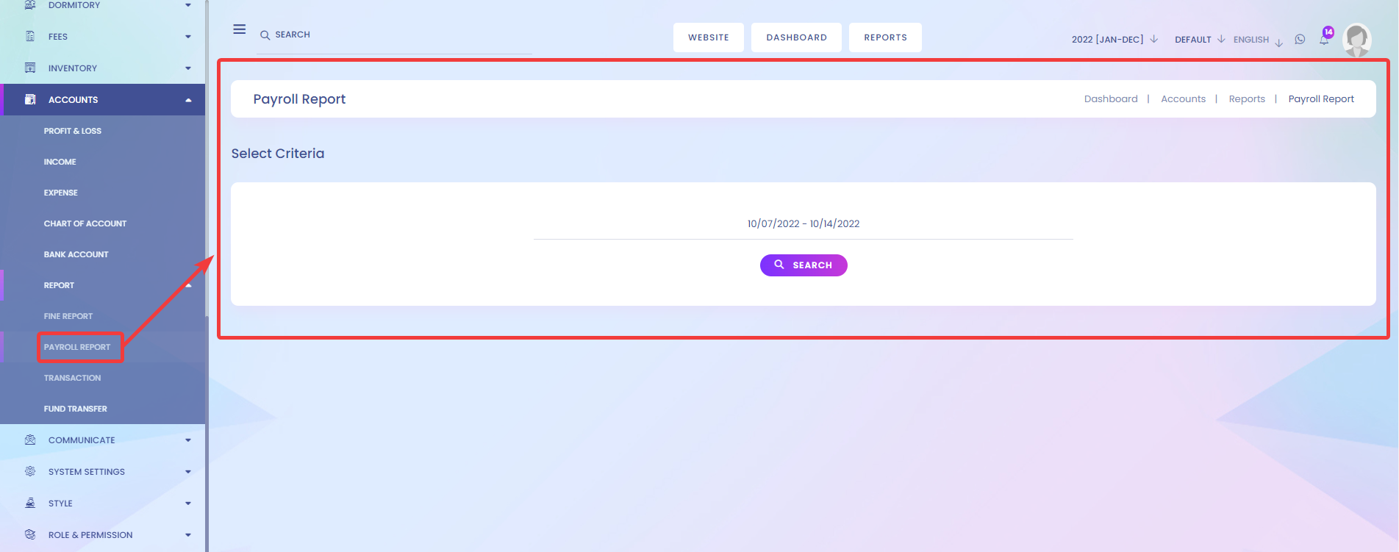Collapse the Accounts menu arrow
Viewport: 1399px width, 552px height.
(188, 100)
